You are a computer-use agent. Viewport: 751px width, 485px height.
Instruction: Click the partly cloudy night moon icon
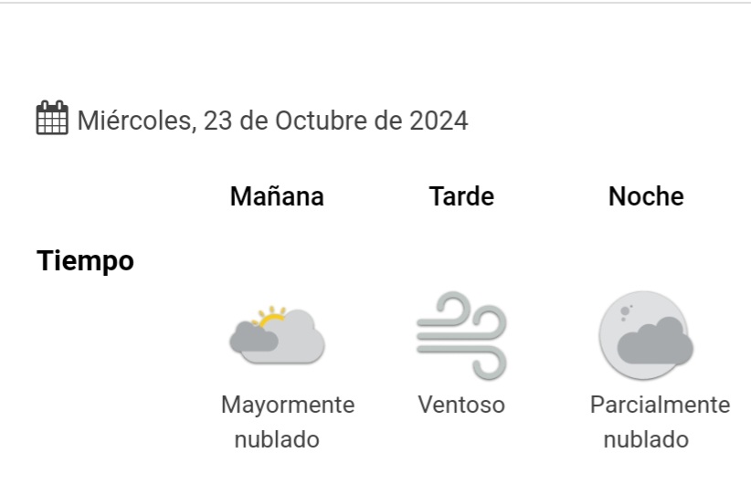click(x=646, y=335)
